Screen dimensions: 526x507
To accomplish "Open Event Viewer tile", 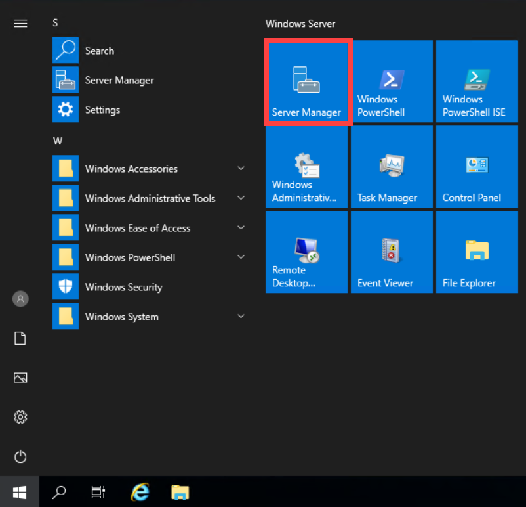I will coord(392,252).
